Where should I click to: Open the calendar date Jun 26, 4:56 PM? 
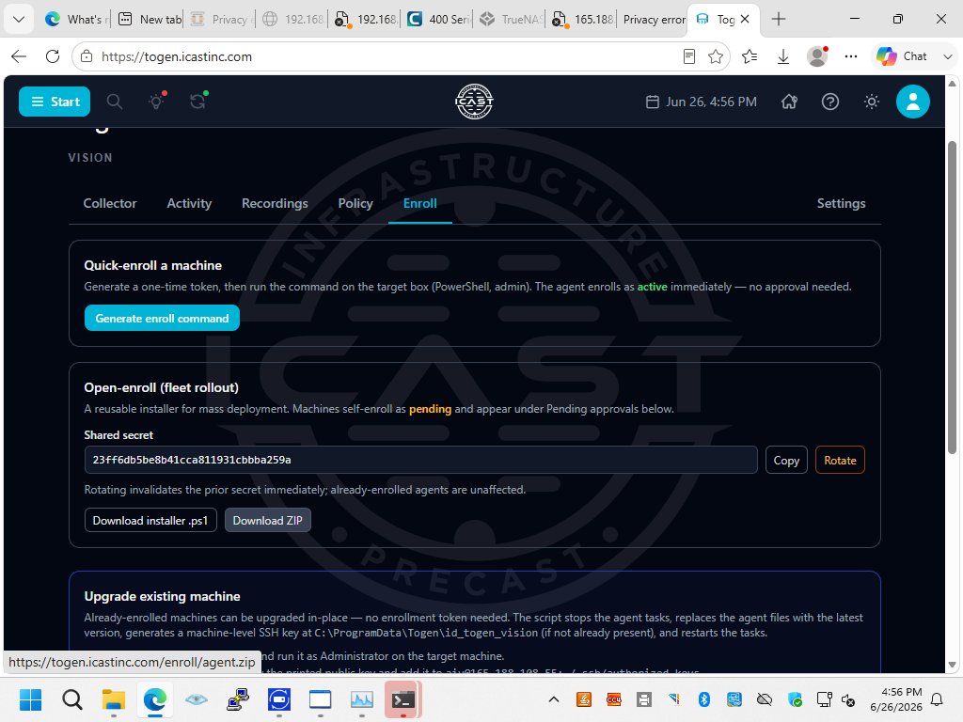tap(702, 102)
